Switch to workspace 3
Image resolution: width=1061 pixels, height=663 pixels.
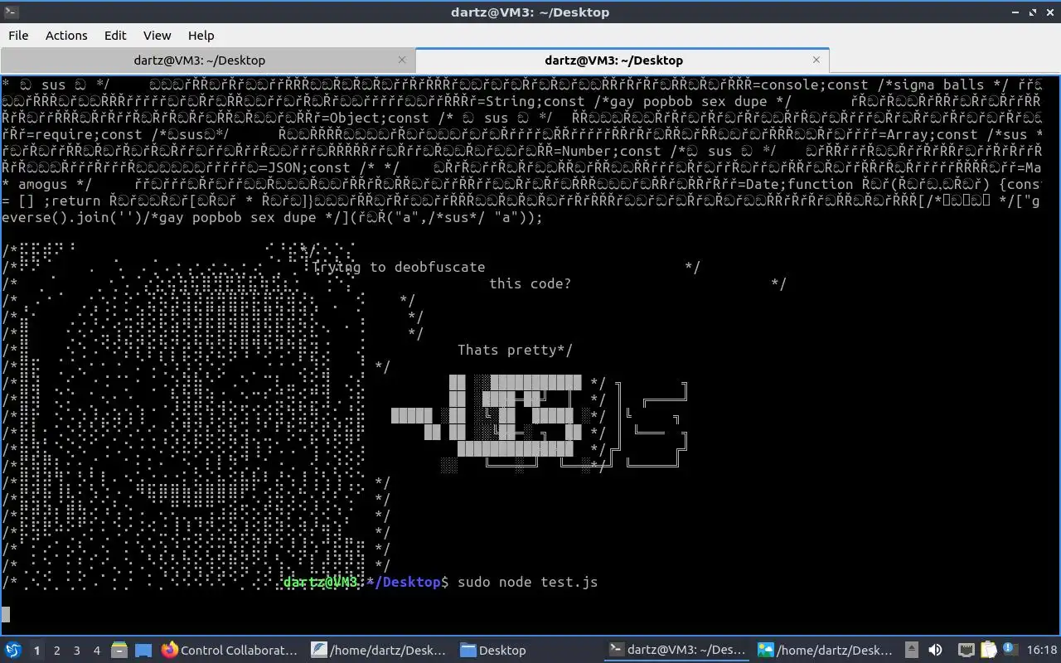click(x=76, y=651)
